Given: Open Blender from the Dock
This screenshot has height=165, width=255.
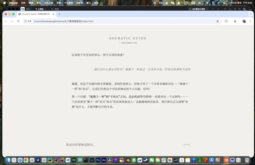Looking at the screenshot, I should [128, 160].
